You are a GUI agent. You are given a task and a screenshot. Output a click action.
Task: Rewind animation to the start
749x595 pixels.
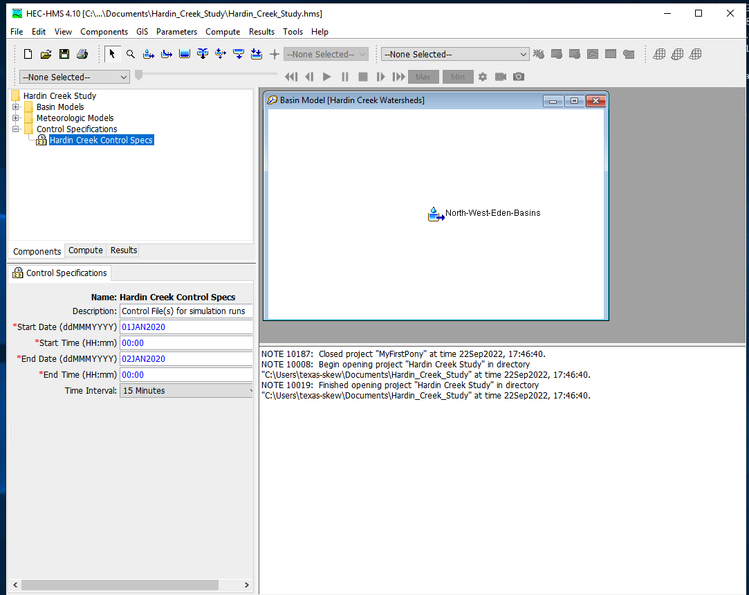291,77
